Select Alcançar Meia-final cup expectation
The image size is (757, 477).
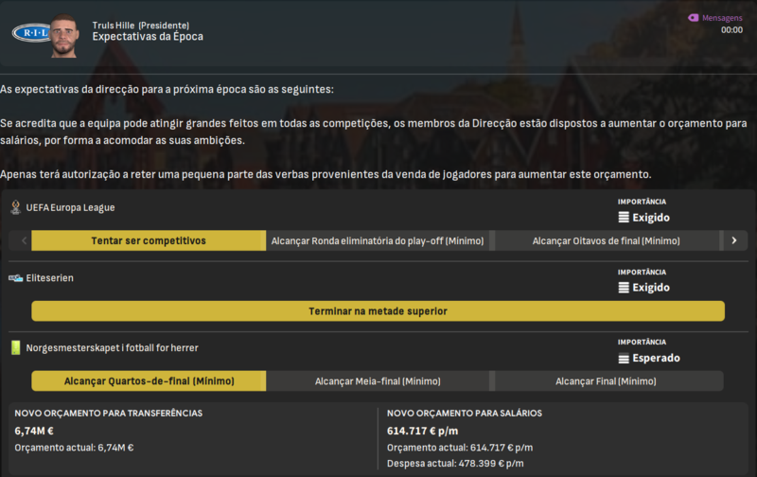[x=378, y=380]
